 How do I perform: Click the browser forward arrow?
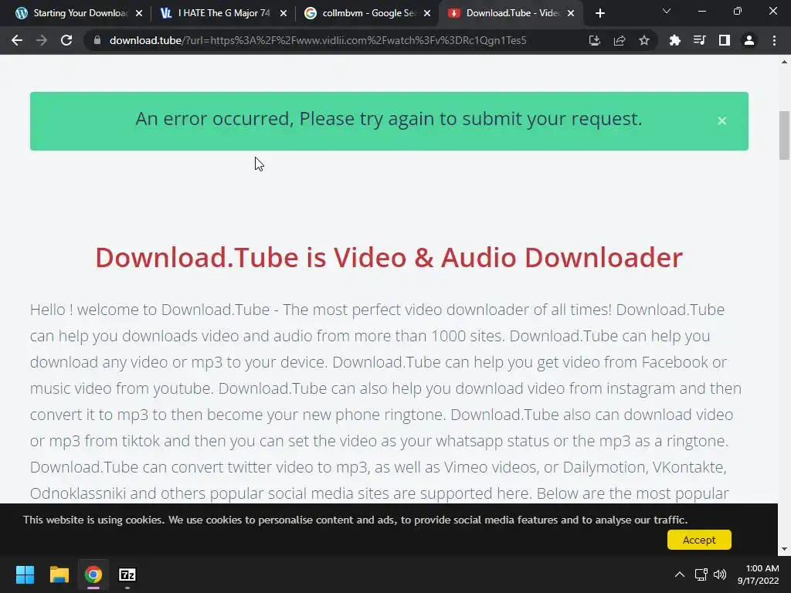(42, 40)
